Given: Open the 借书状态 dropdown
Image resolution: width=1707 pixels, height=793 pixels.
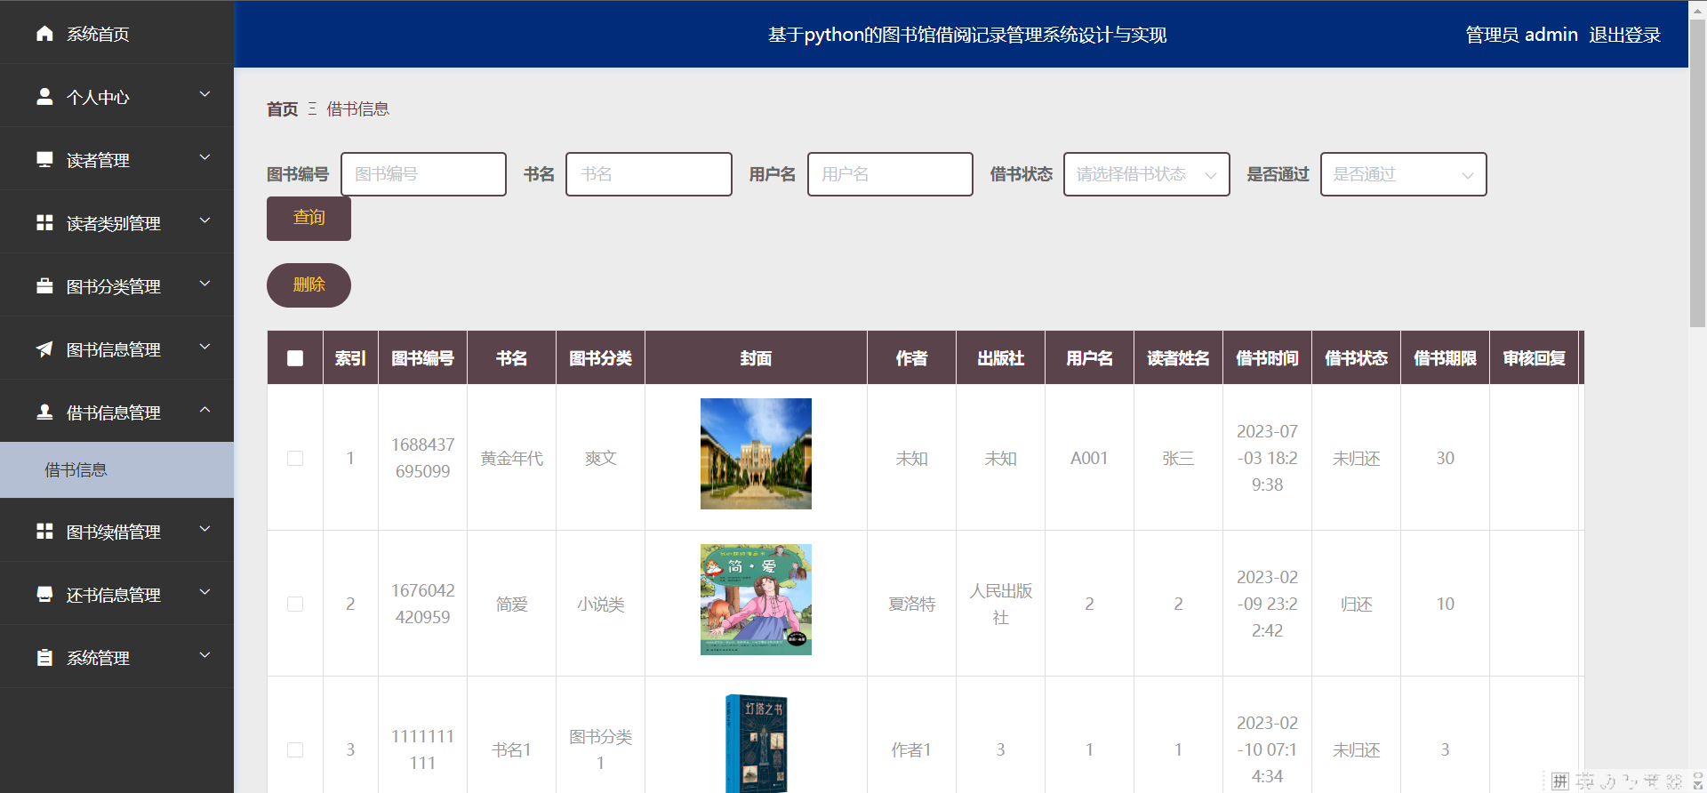Looking at the screenshot, I should point(1147,174).
